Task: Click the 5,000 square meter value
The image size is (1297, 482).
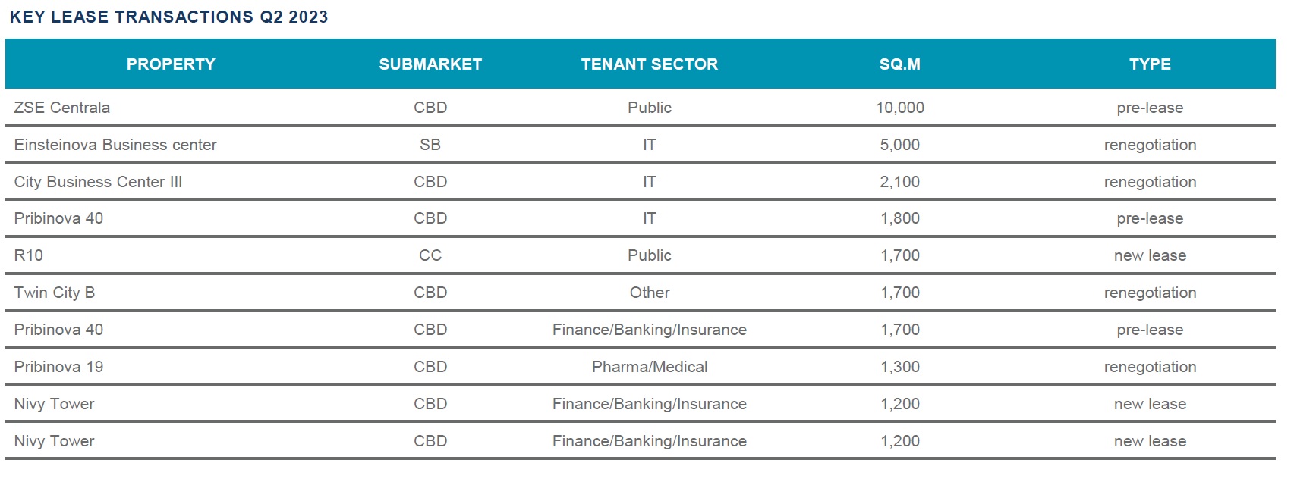Action: tap(900, 145)
